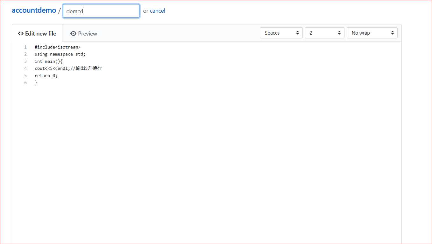The image size is (432, 244).
Task: Open the Spaces indent mode dropdown
Action: (281, 33)
